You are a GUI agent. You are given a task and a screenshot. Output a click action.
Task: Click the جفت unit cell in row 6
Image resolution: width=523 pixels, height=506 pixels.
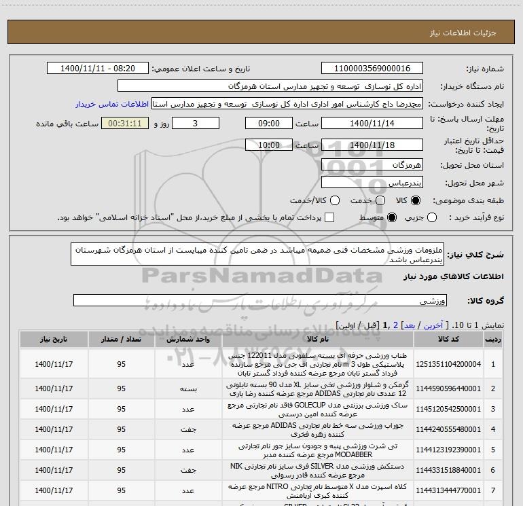coord(188,470)
